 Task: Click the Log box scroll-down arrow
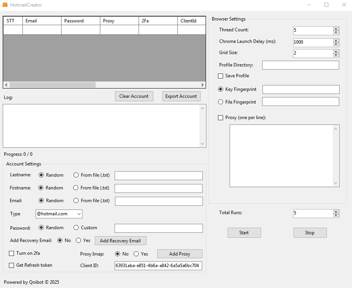coord(202,144)
